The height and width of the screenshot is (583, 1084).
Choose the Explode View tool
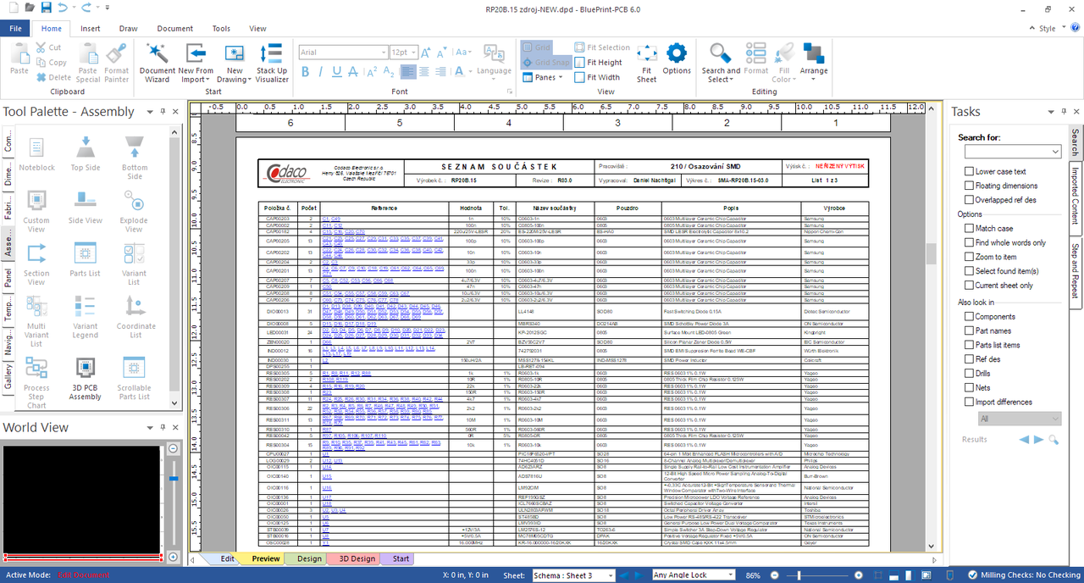pos(134,211)
